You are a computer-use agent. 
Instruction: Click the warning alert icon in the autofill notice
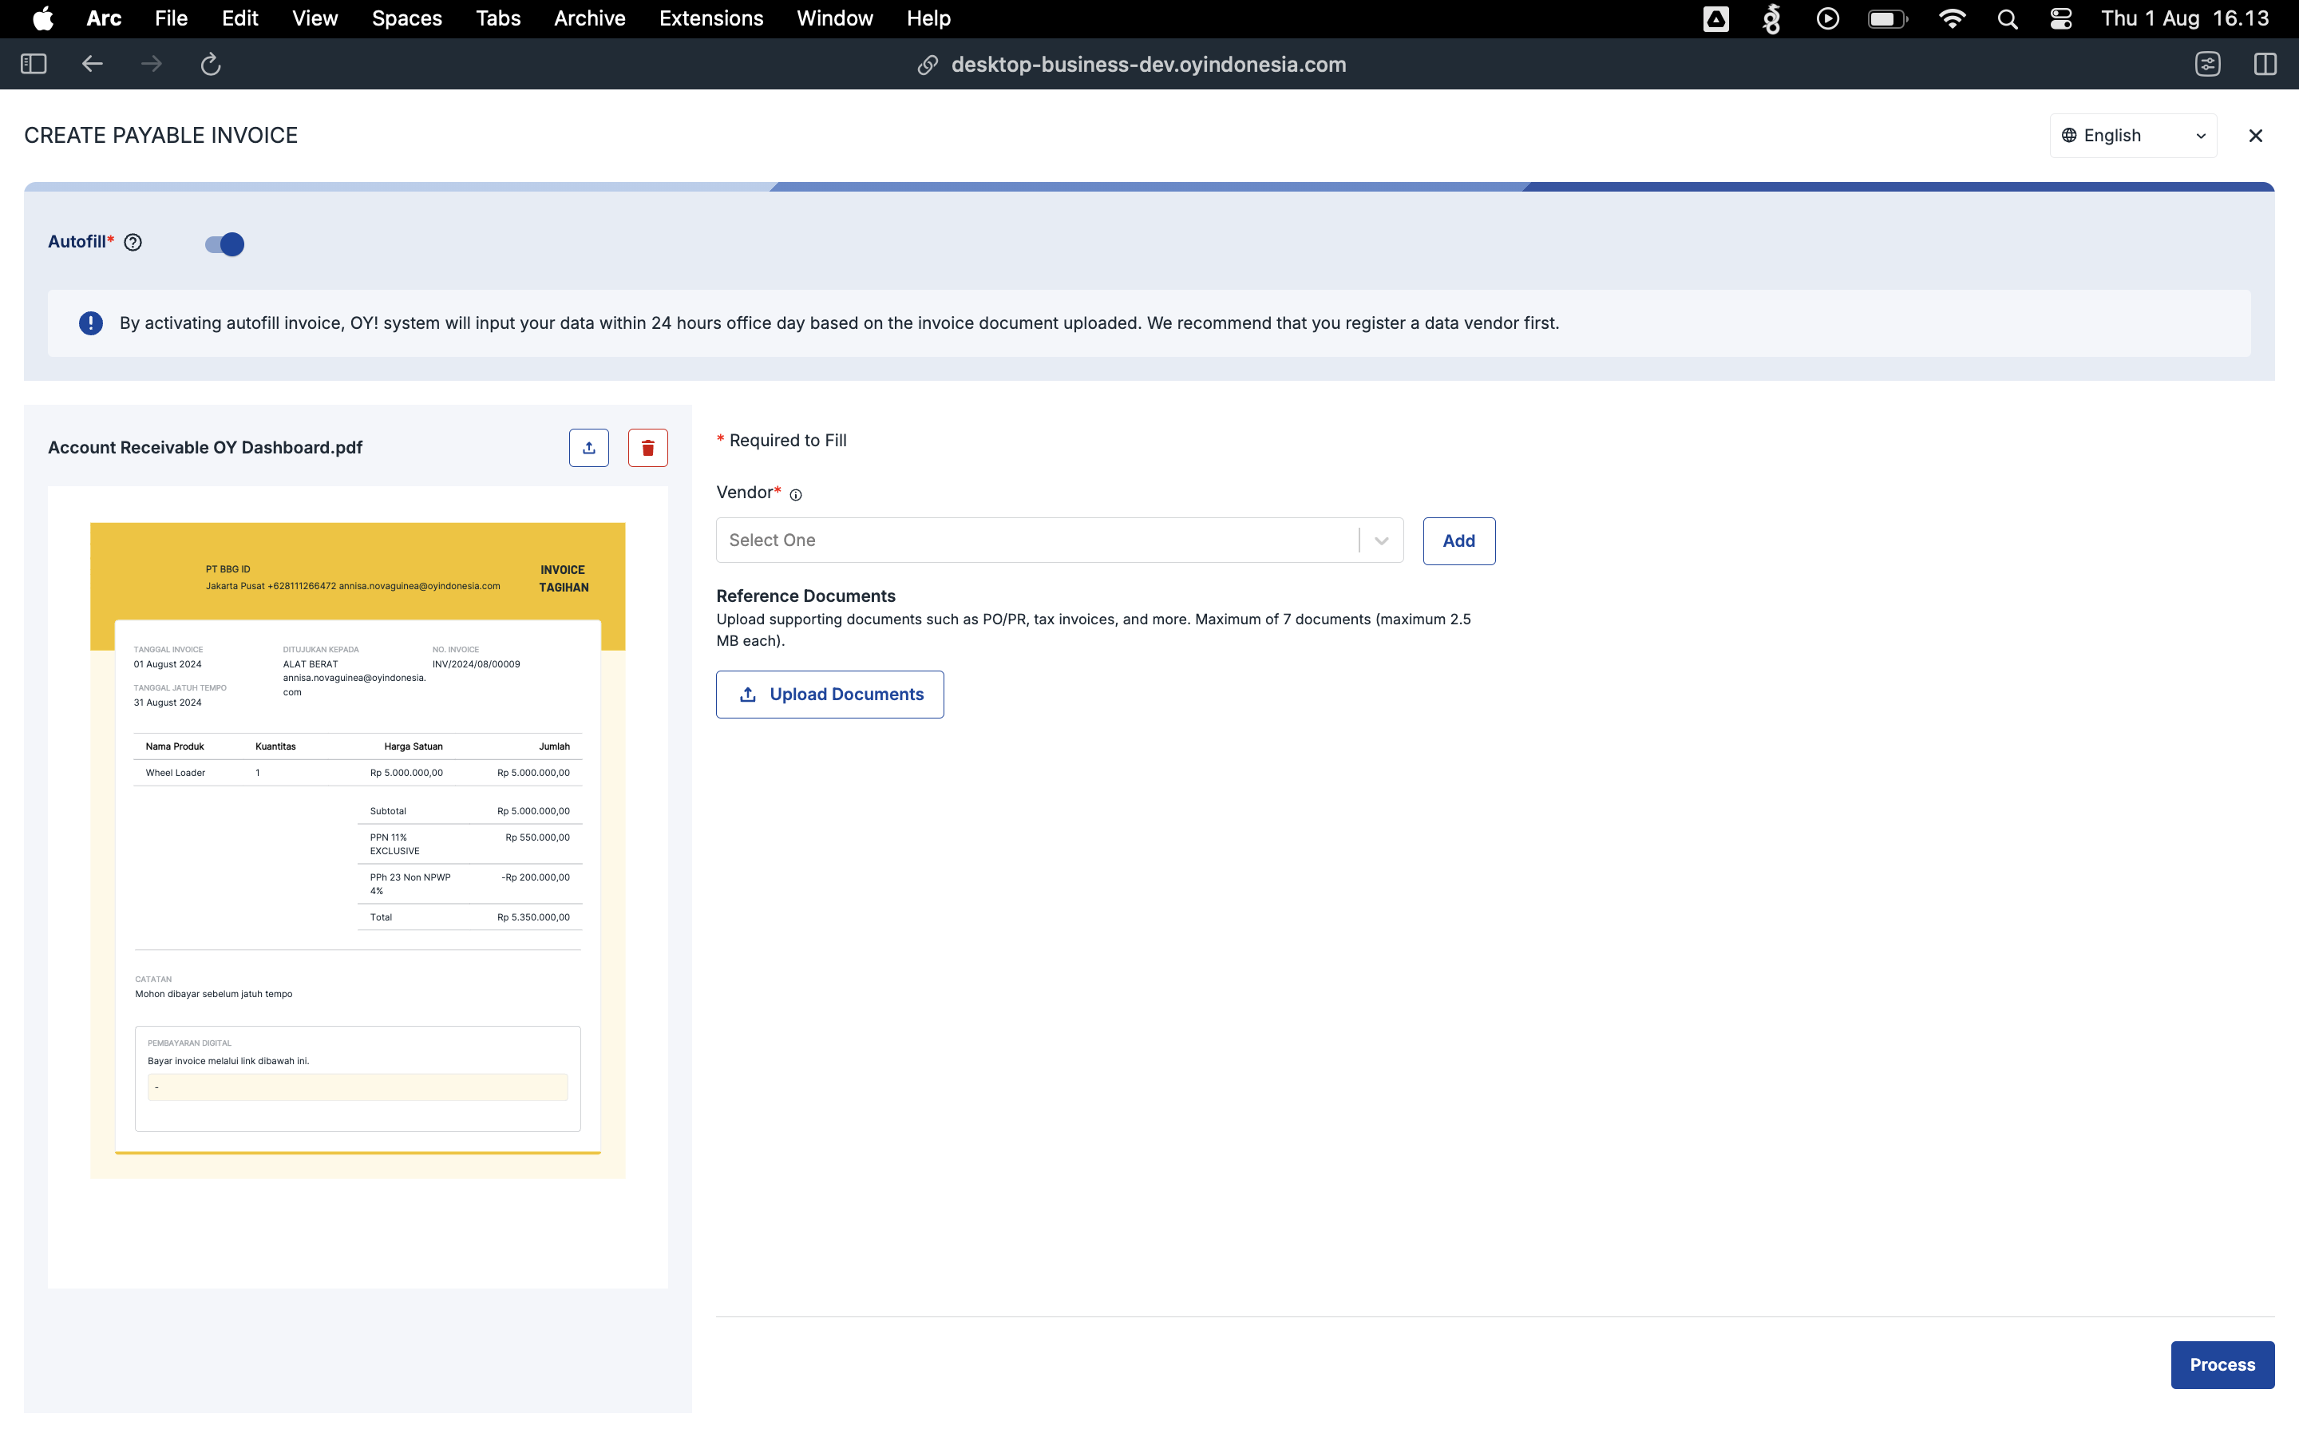(90, 323)
